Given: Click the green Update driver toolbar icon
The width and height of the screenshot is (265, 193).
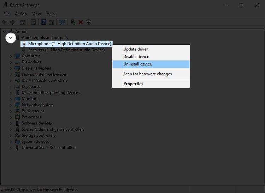Looking at the screenshot, I should coord(73,22).
